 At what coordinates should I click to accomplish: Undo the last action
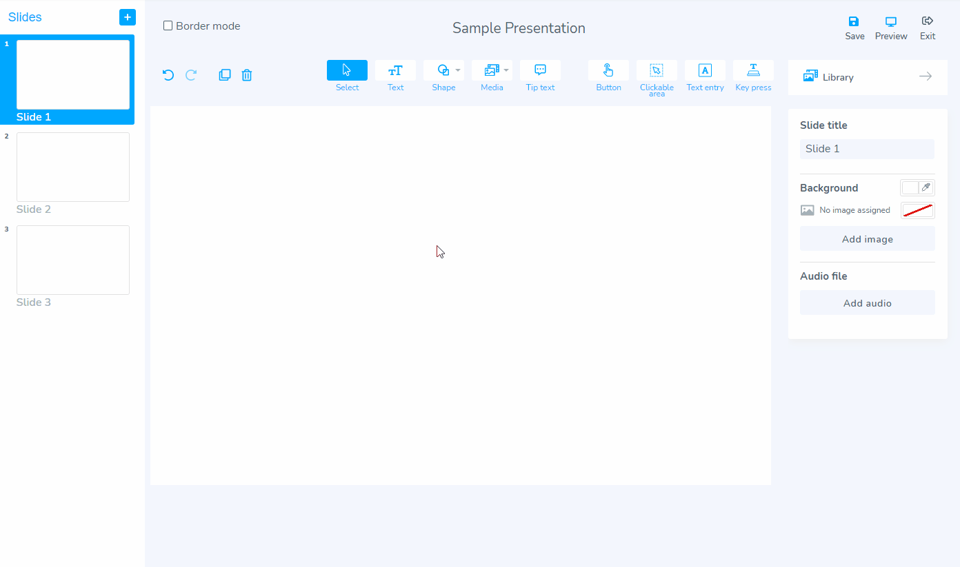(168, 75)
